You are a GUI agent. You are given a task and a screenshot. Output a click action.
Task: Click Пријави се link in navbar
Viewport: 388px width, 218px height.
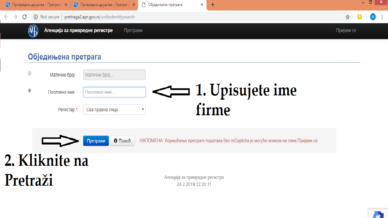click(346, 30)
